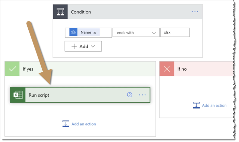Click add action icon in If no branch
239x142 pixels.
click(x=196, y=105)
